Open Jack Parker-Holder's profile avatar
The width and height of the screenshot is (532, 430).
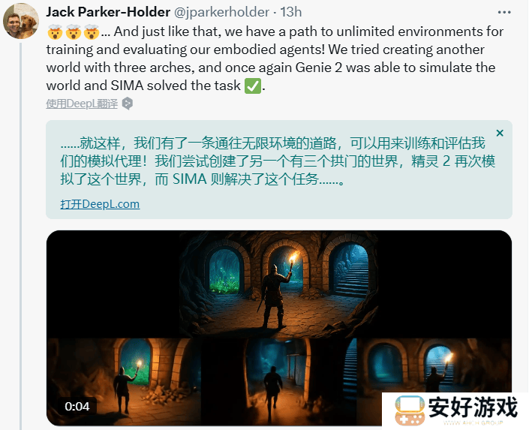click(21, 21)
